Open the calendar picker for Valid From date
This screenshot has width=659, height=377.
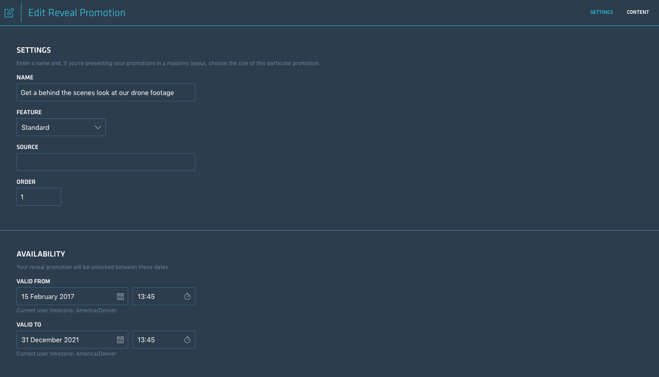pyautogui.click(x=120, y=296)
